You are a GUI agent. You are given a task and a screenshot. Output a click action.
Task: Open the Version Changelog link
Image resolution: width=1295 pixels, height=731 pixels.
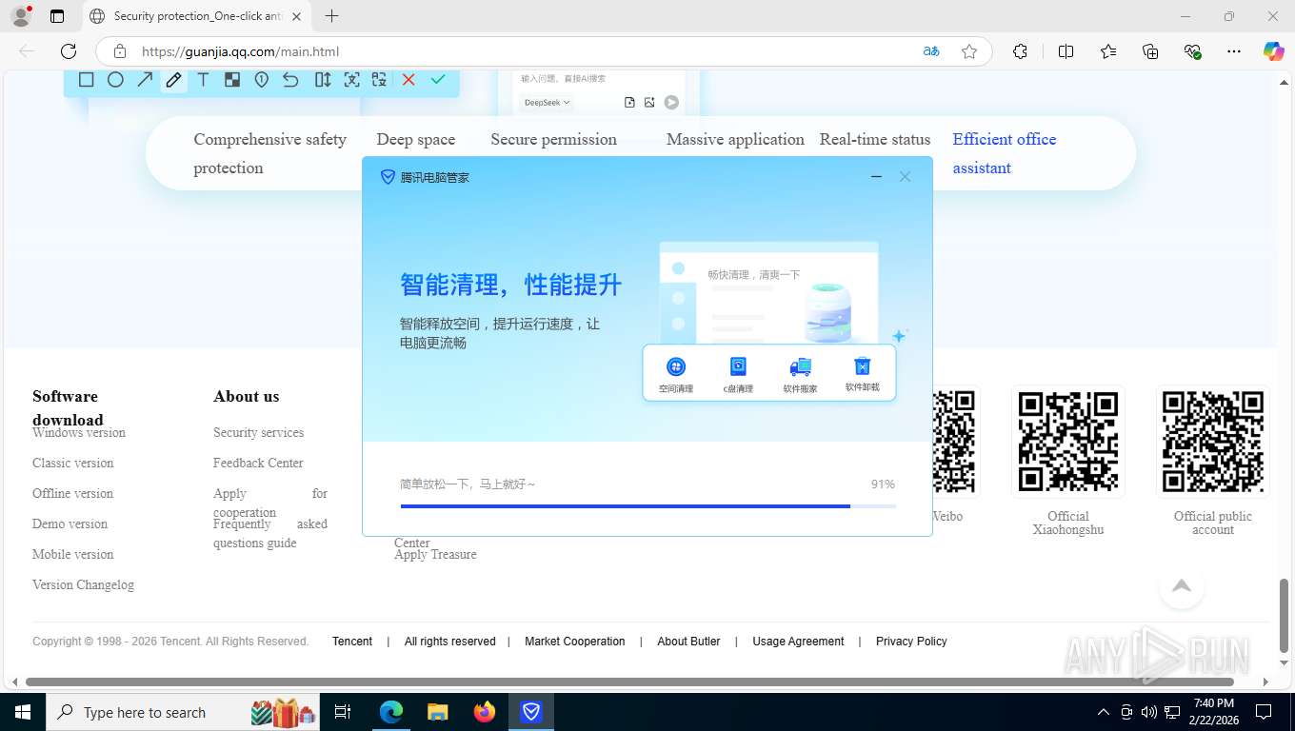pyautogui.click(x=83, y=584)
